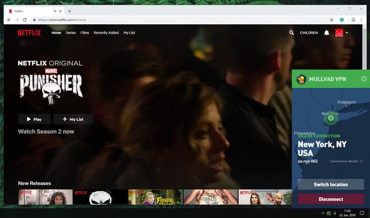The height and width of the screenshot is (218, 370).
Task: Open a new Chrome tab
Action: coord(70,11)
